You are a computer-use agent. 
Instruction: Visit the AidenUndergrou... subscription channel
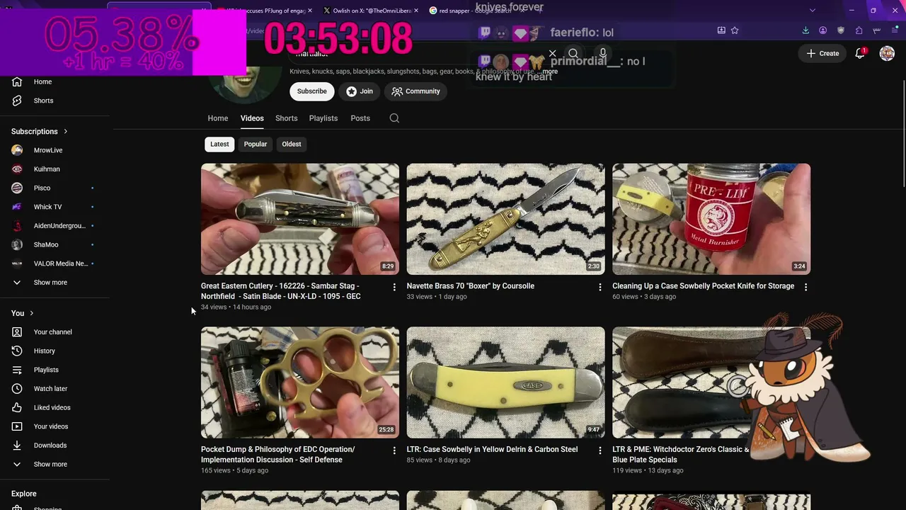point(59,226)
